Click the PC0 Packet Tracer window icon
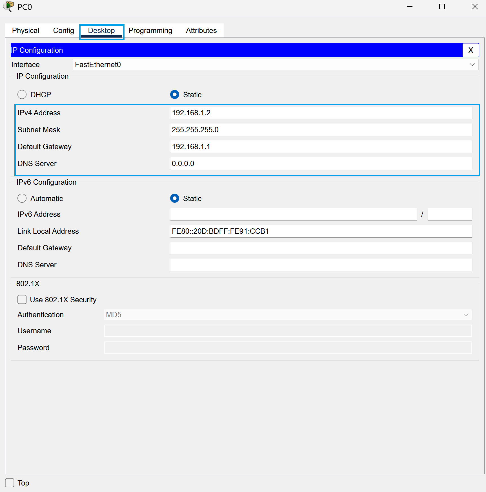The image size is (486, 492). 8,6
